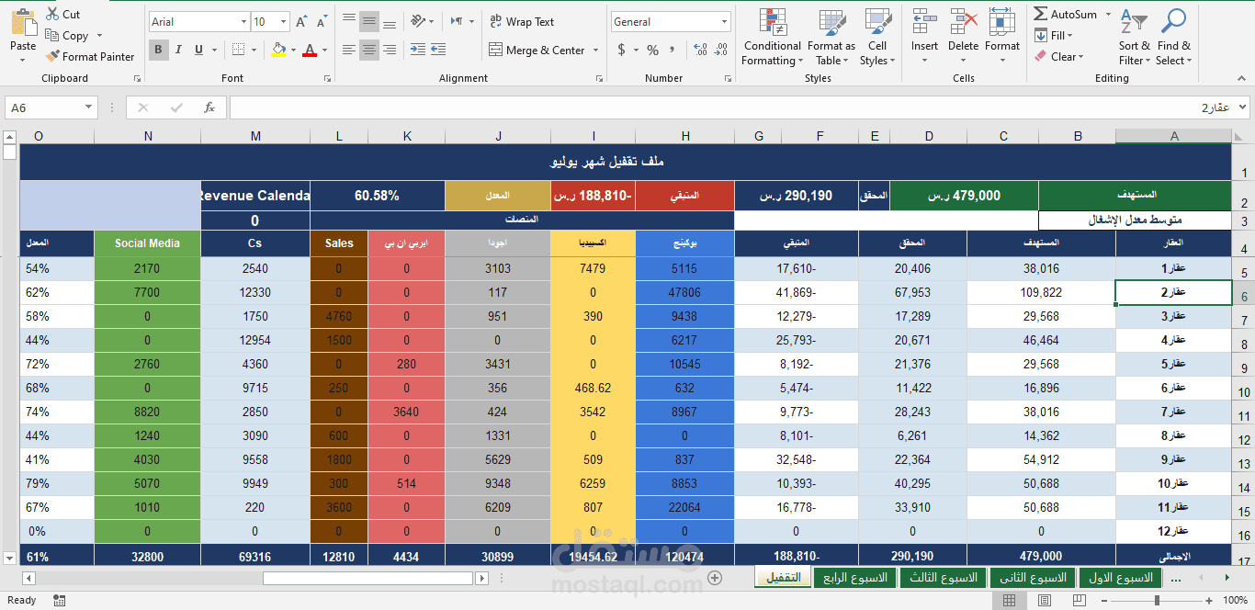The image size is (1255, 610).
Task: Switch to sheet tab الاسبوع الثالث
Action: click(944, 577)
